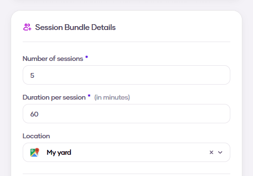This screenshot has height=176, width=253.
Task: Clear the selected My yard location
Action: [211, 152]
